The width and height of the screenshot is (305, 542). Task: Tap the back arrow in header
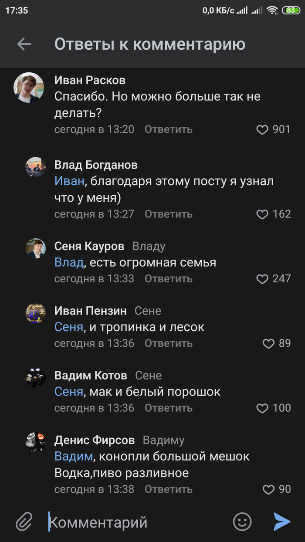[24, 44]
